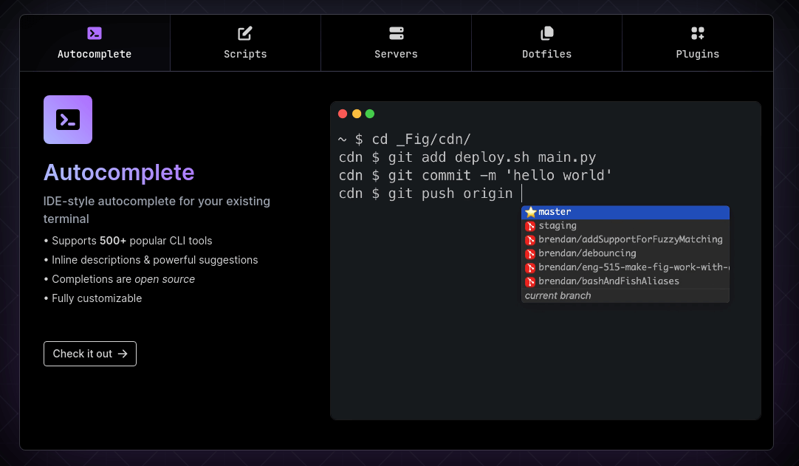799x466 pixels.
Task: Switch to the Scripts tab
Action: (245, 44)
